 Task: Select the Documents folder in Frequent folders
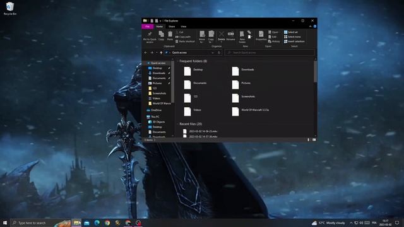pos(195,84)
